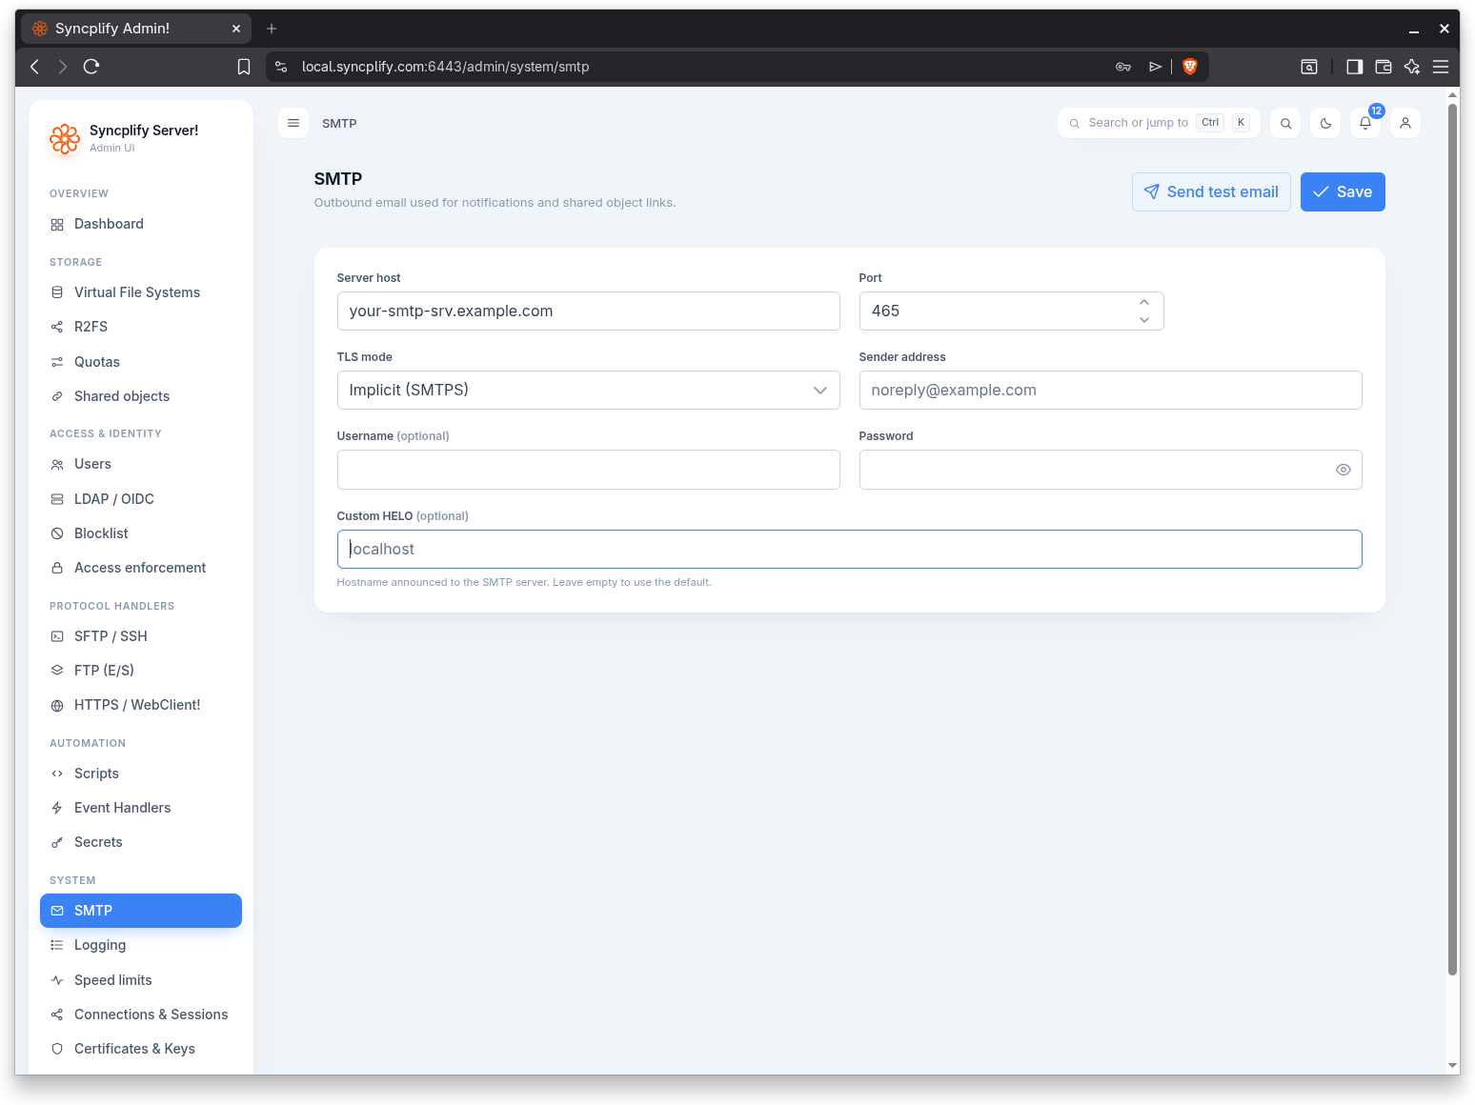Viewport: 1475px width, 1105px height.
Task: Click the Brave shields lion icon
Action: coord(1190,67)
